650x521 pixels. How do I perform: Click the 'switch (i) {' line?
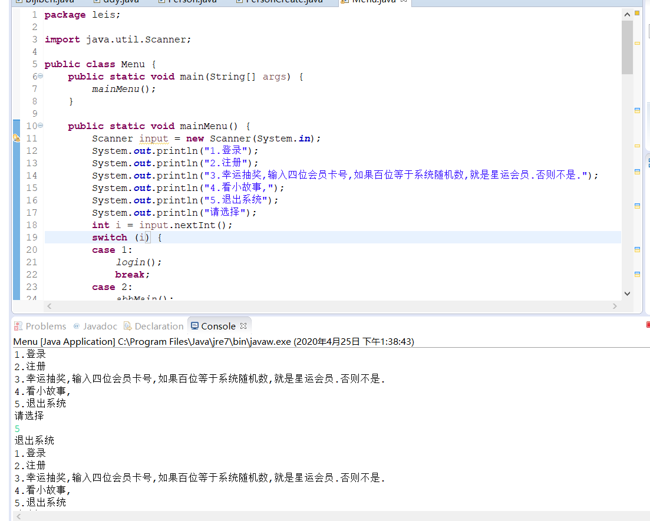coord(127,238)
